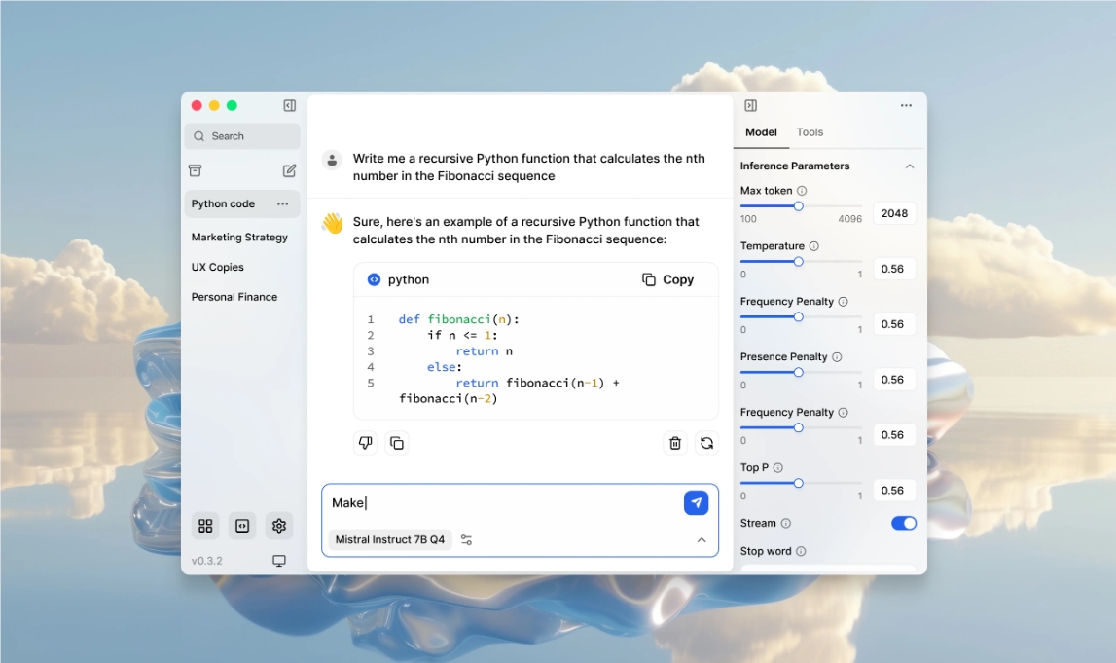Click the v0.3.2 version label
The image size is (1116, 663).
[x=206, y=561]
